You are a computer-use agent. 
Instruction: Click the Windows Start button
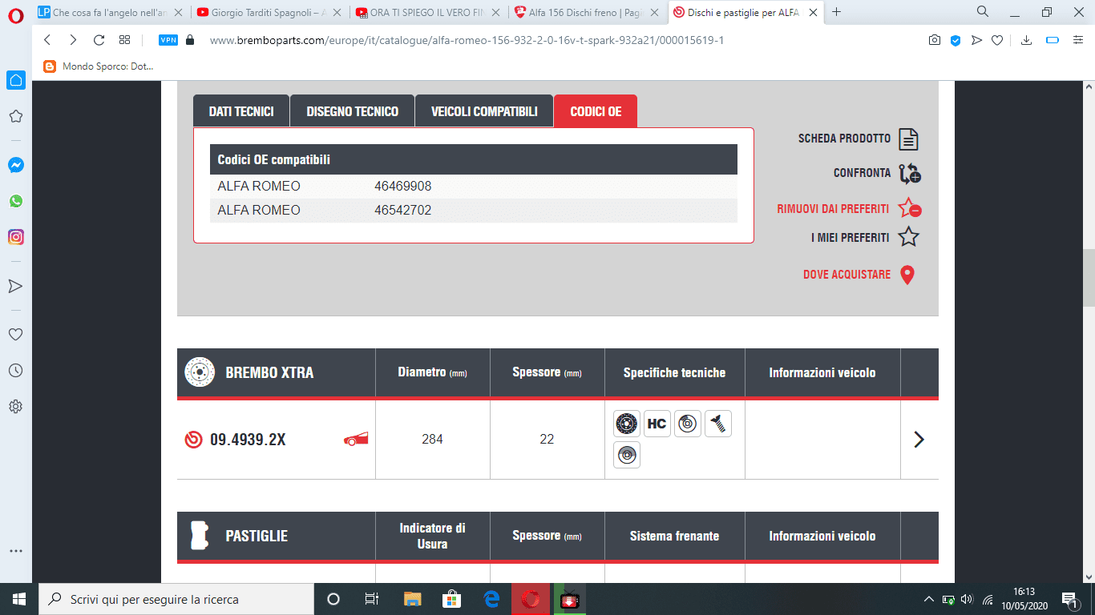19,599
